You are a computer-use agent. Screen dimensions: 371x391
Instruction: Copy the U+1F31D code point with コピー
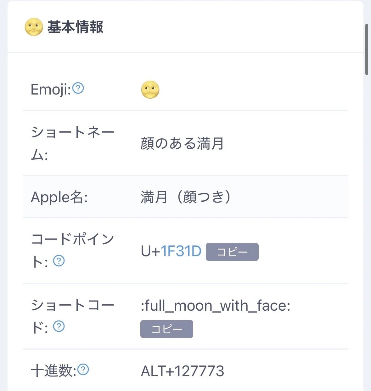pyautogui.click(x=232, y=252)
